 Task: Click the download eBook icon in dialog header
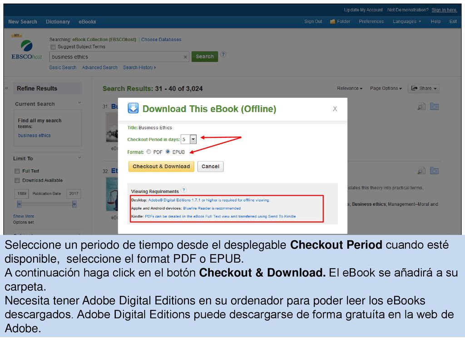pos(133,108)
